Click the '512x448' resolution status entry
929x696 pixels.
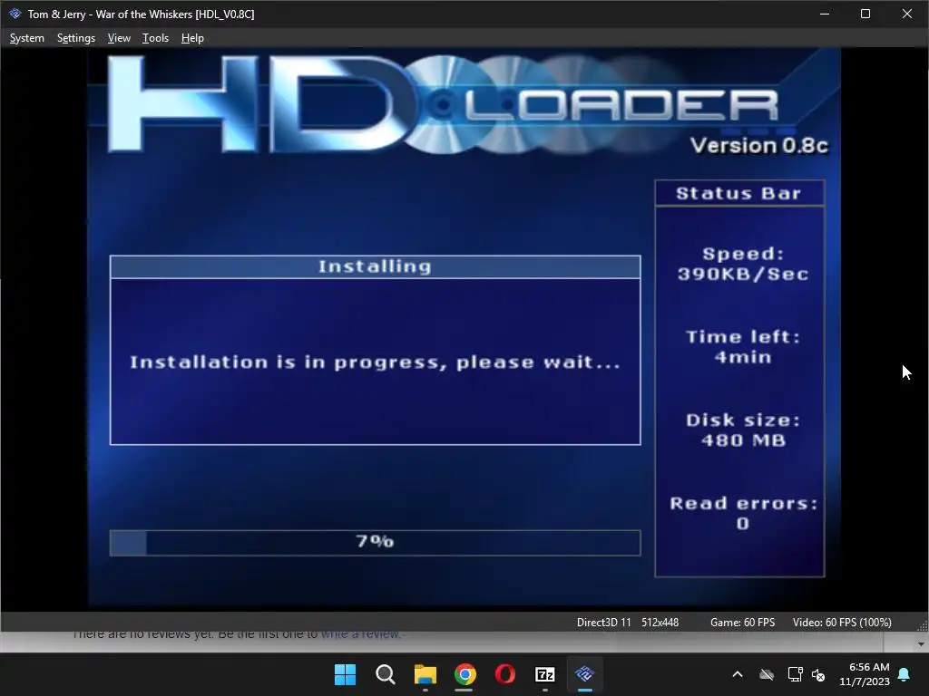(660, 622)
